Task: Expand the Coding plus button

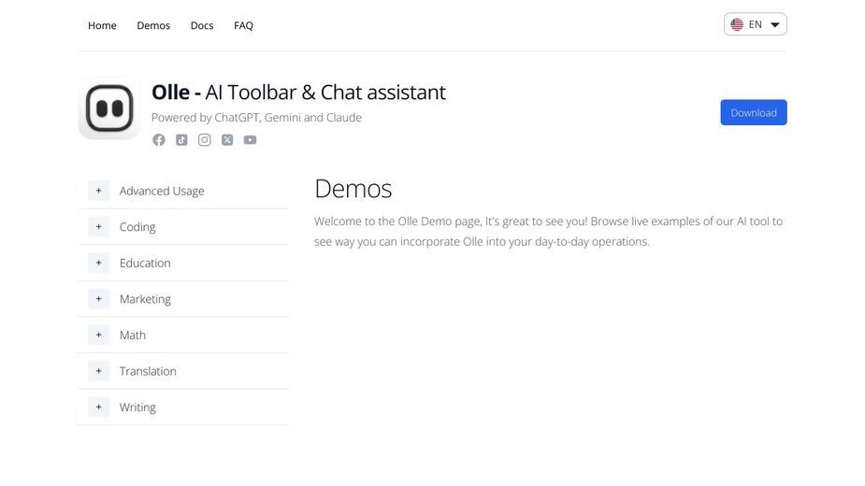Action: 99,227
